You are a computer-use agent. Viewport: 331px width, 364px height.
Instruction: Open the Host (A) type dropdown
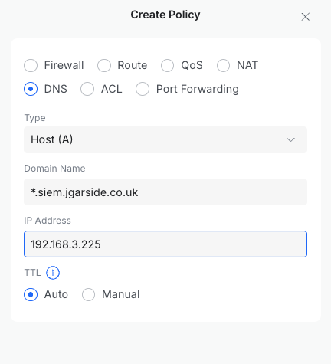(x=165, y=139)
